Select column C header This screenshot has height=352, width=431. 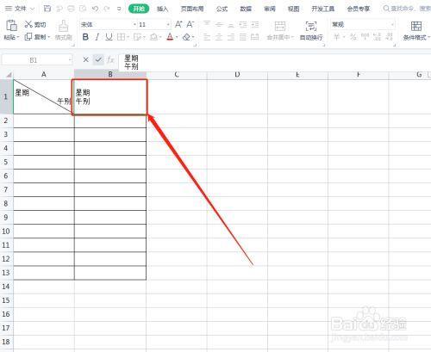click(177, 75)
